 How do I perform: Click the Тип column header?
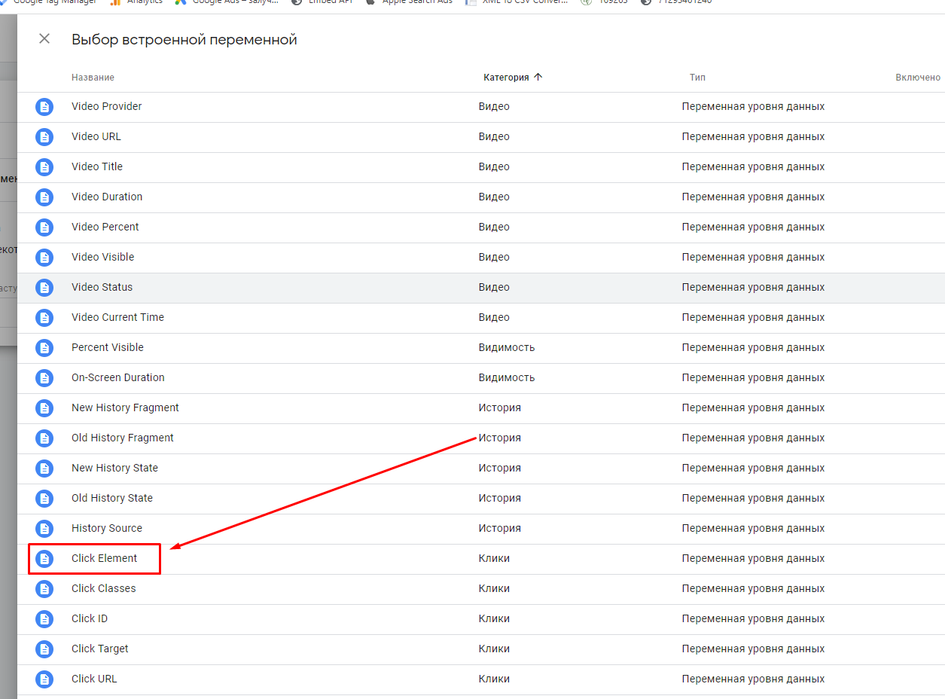697,78
